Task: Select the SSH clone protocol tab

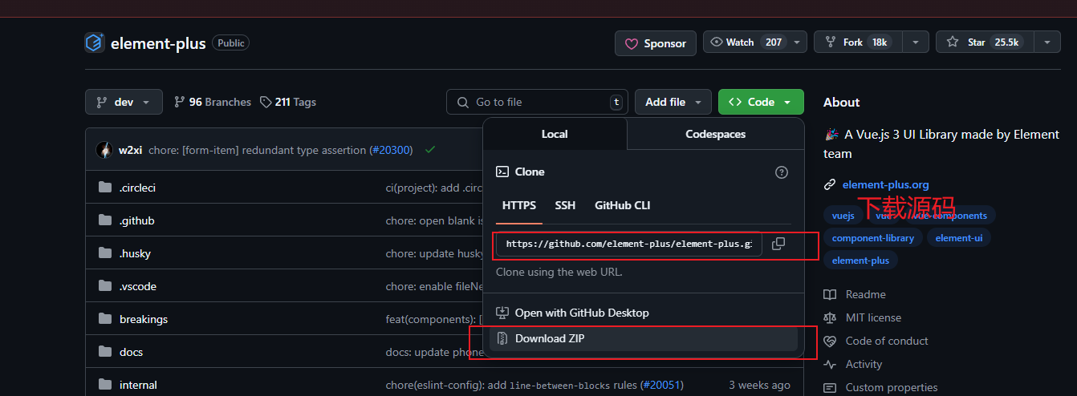Action: pyautogui.click(x=565, y=205)
